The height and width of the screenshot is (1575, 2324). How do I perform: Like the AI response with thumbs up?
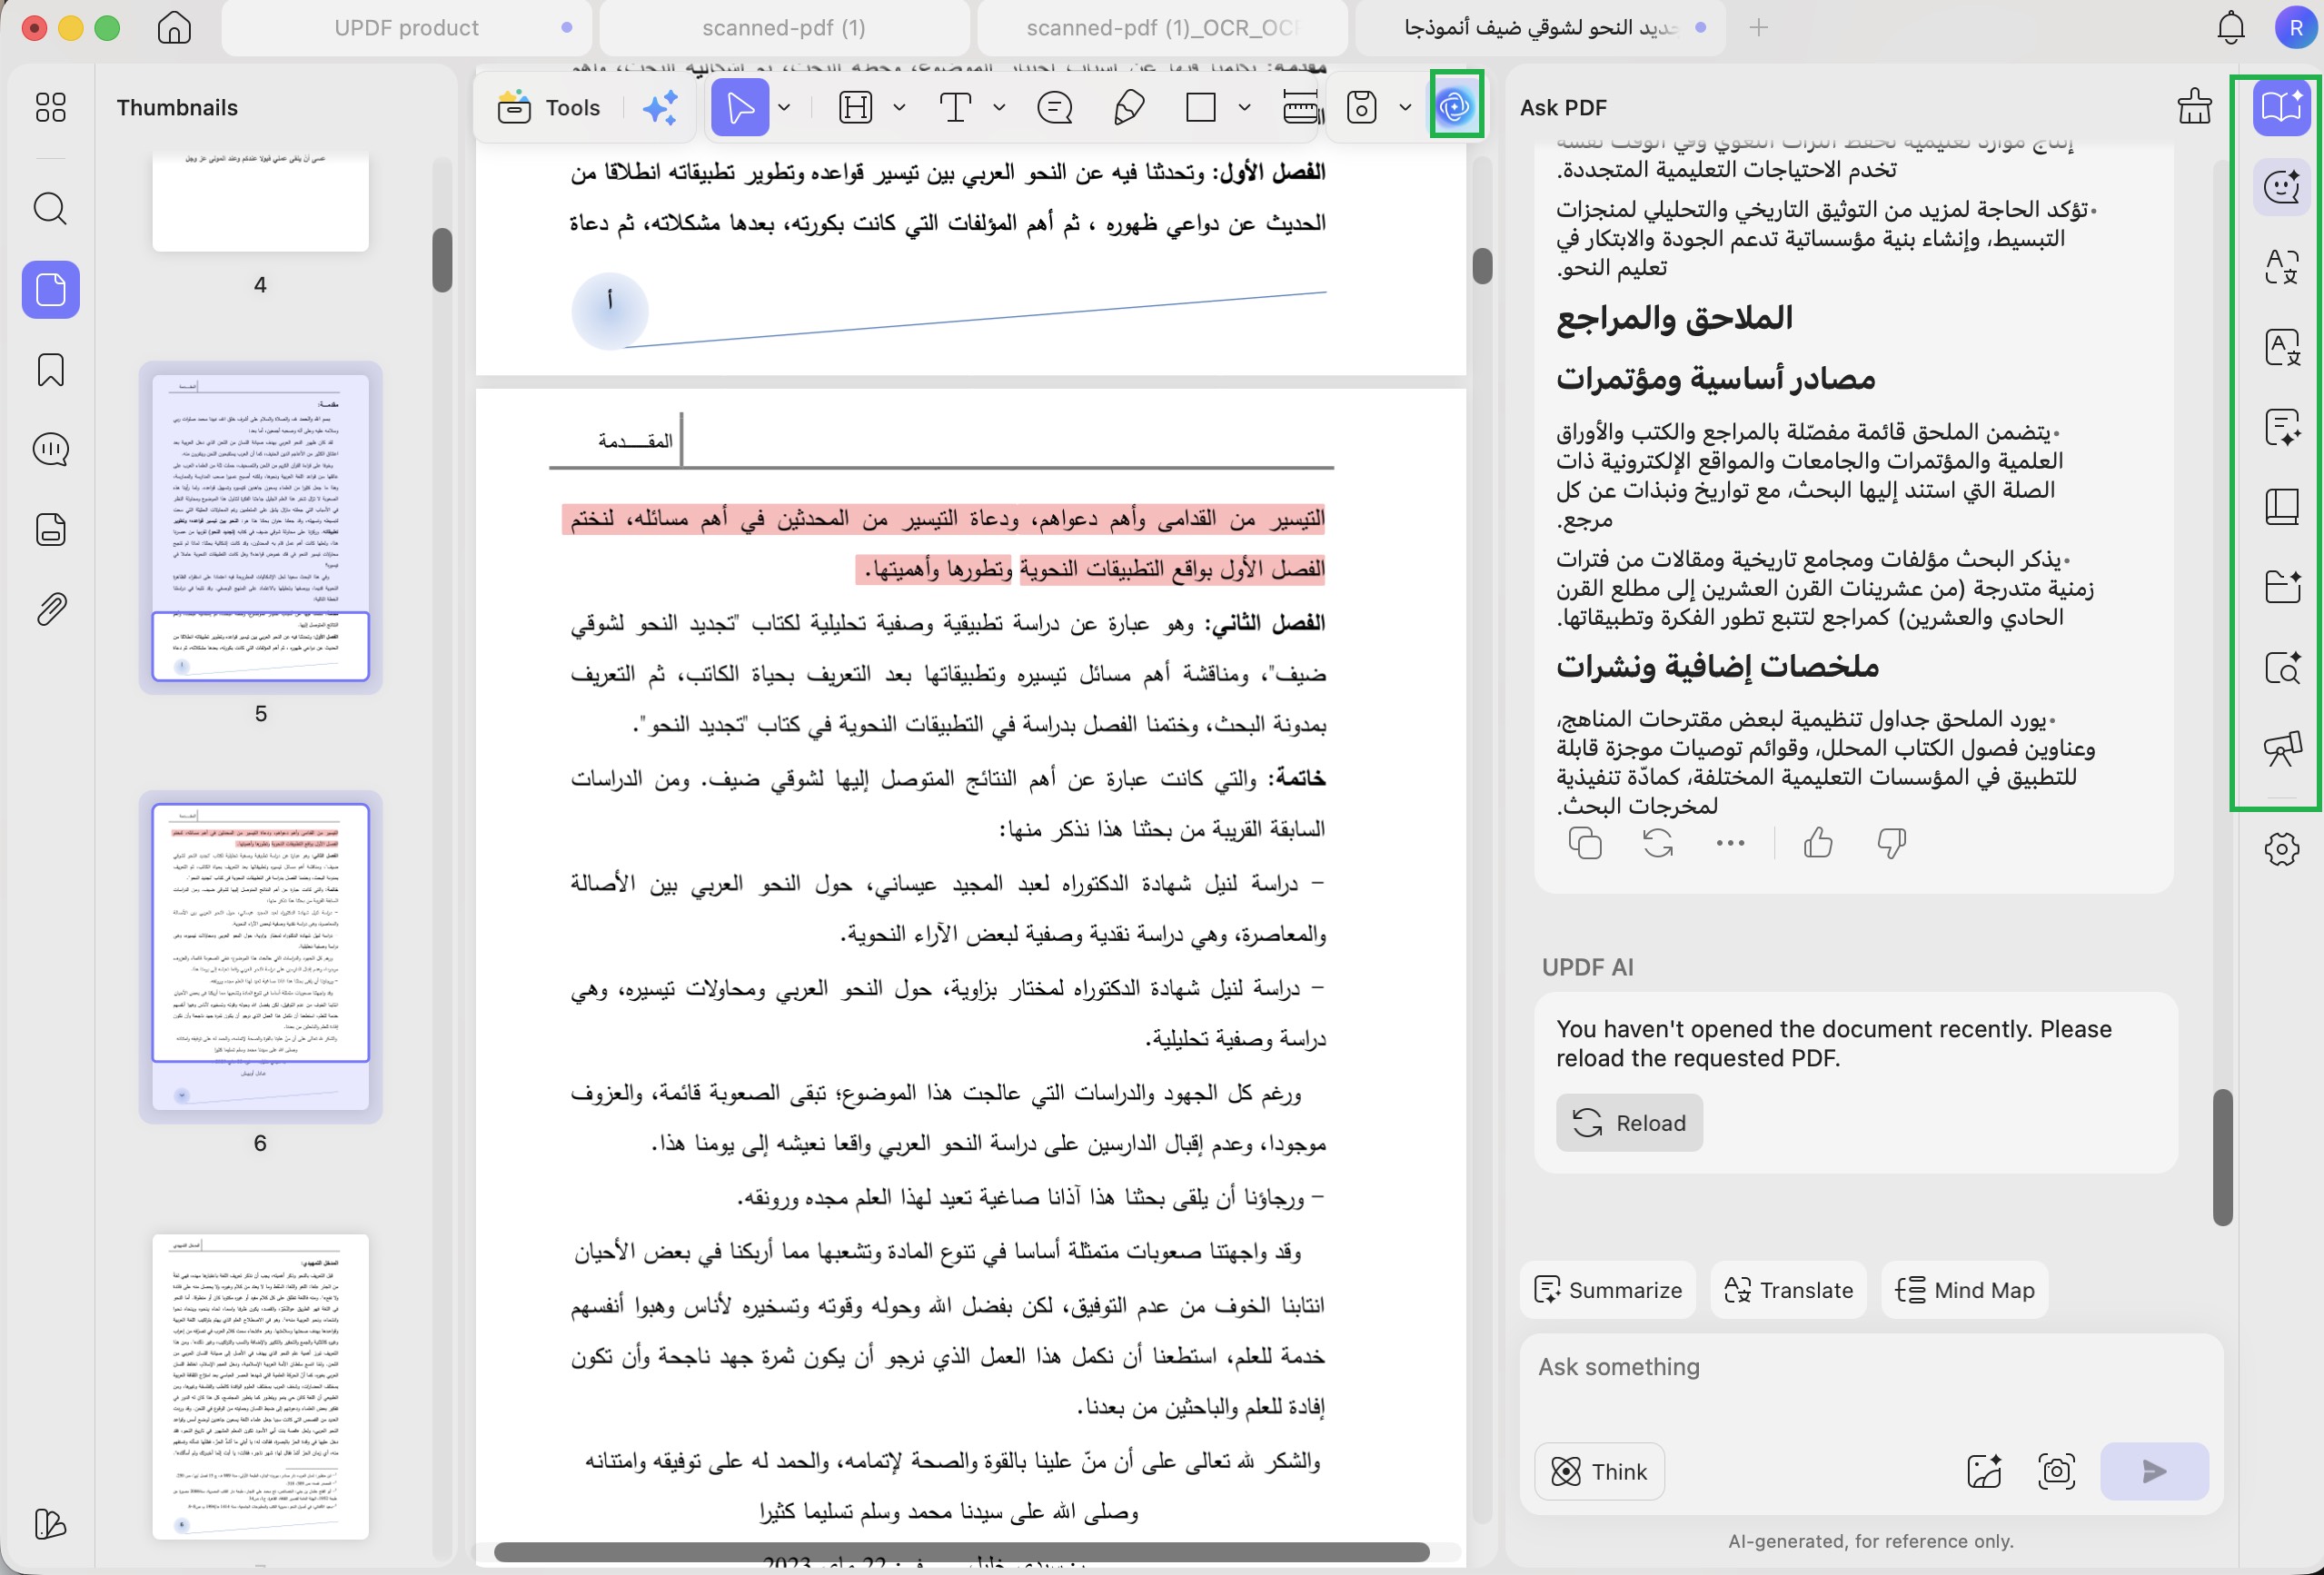1818,844
